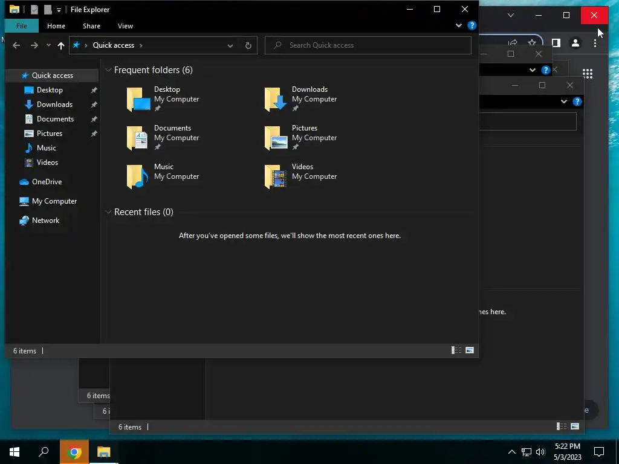The height and width of the screenshot is (464, 619).
Task: Open network tray icon
Action: [527, 452]
